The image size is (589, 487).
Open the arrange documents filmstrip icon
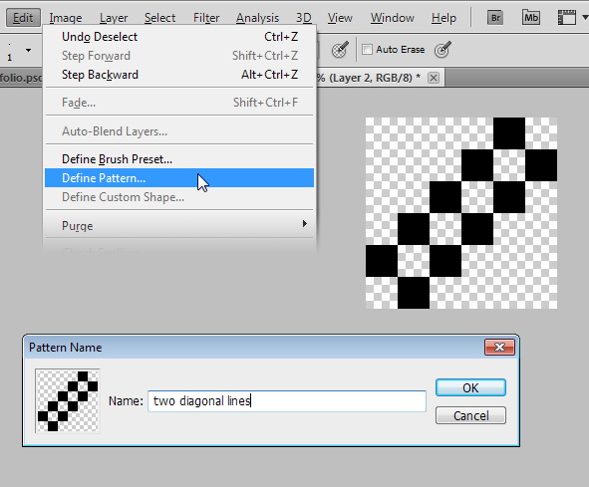click(x=567, y=17)
